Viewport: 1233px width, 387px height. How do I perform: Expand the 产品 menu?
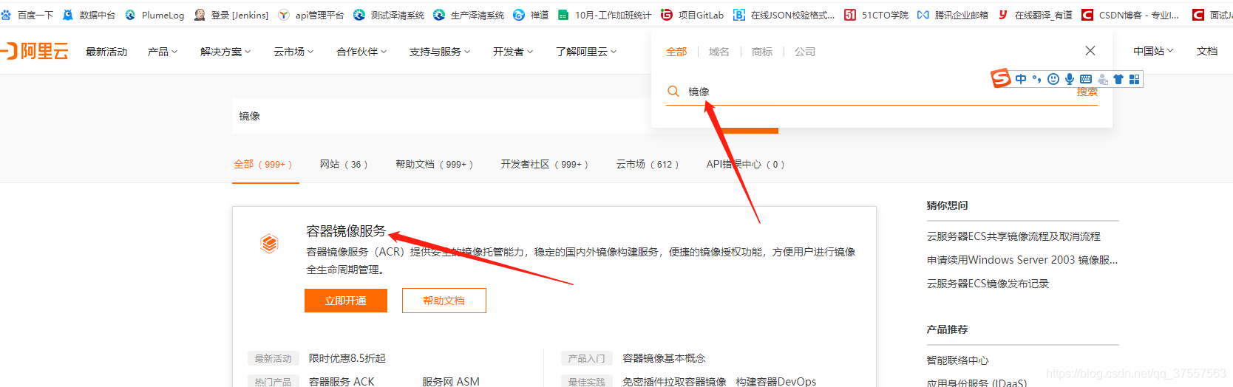point(162,52)
